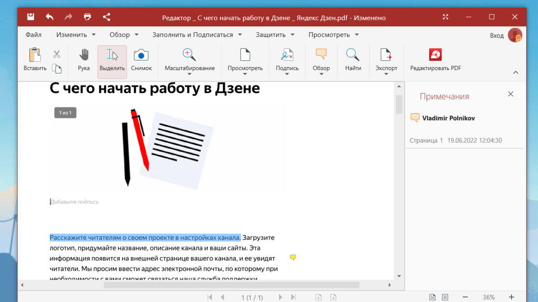
Task: Click the heading С чего начать работу в Дзене
Action: point(155,88)
